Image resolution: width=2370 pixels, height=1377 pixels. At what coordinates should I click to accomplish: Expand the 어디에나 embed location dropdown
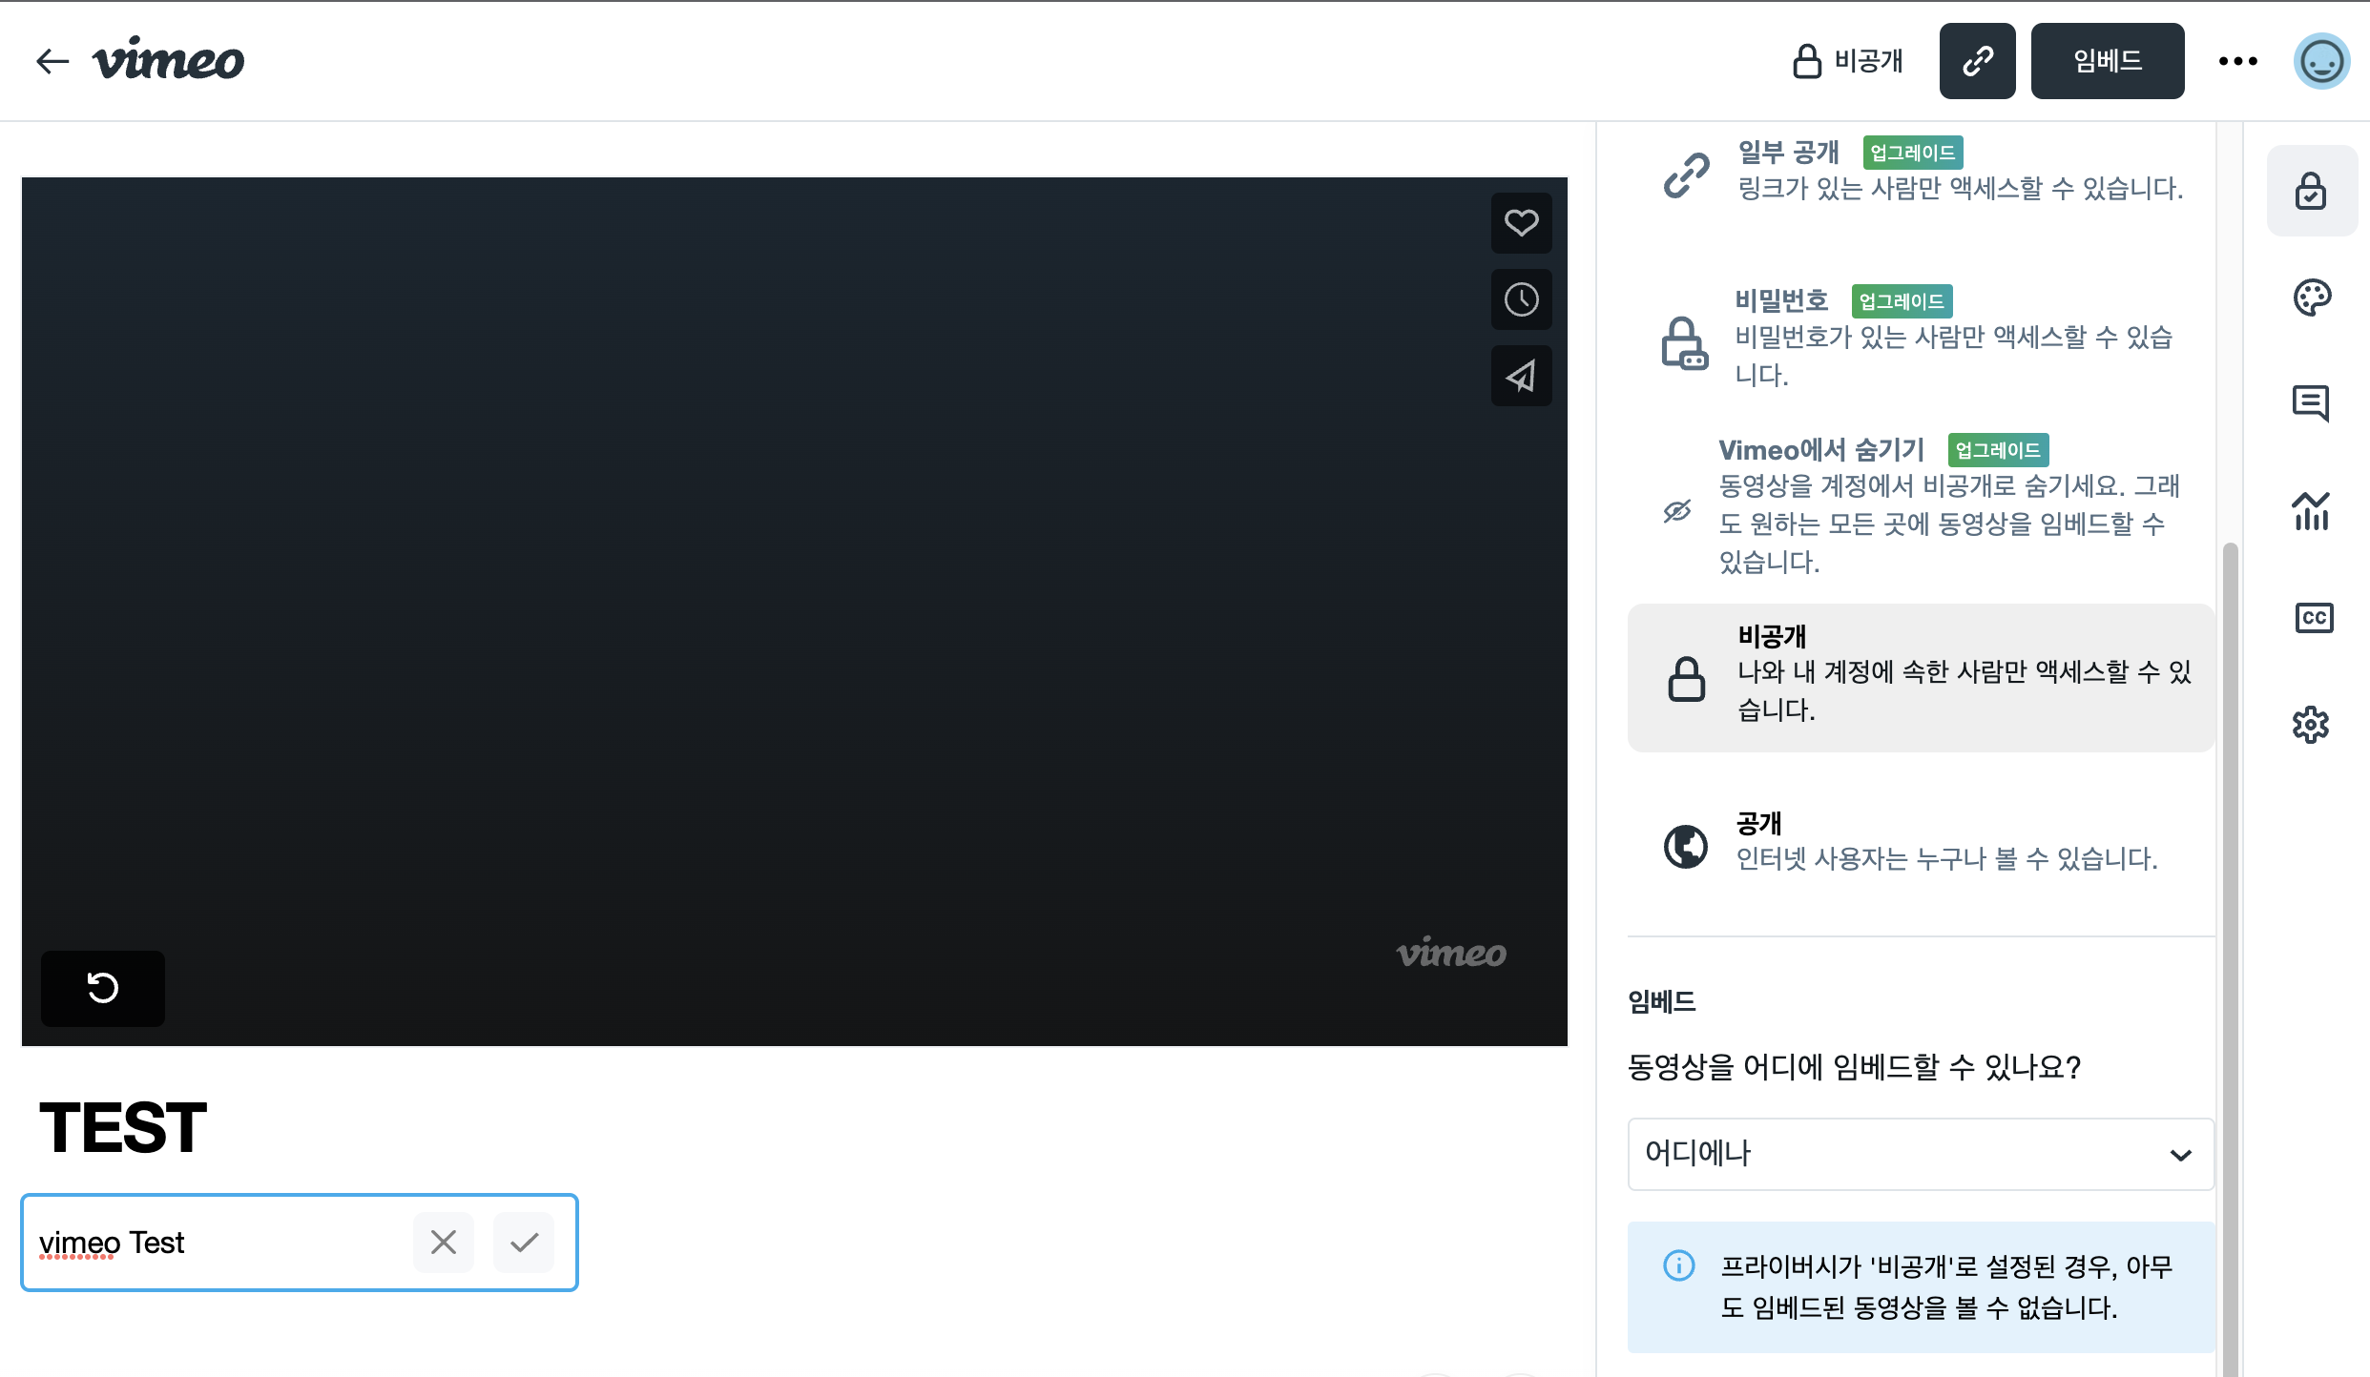[x=1920, y=1154]
